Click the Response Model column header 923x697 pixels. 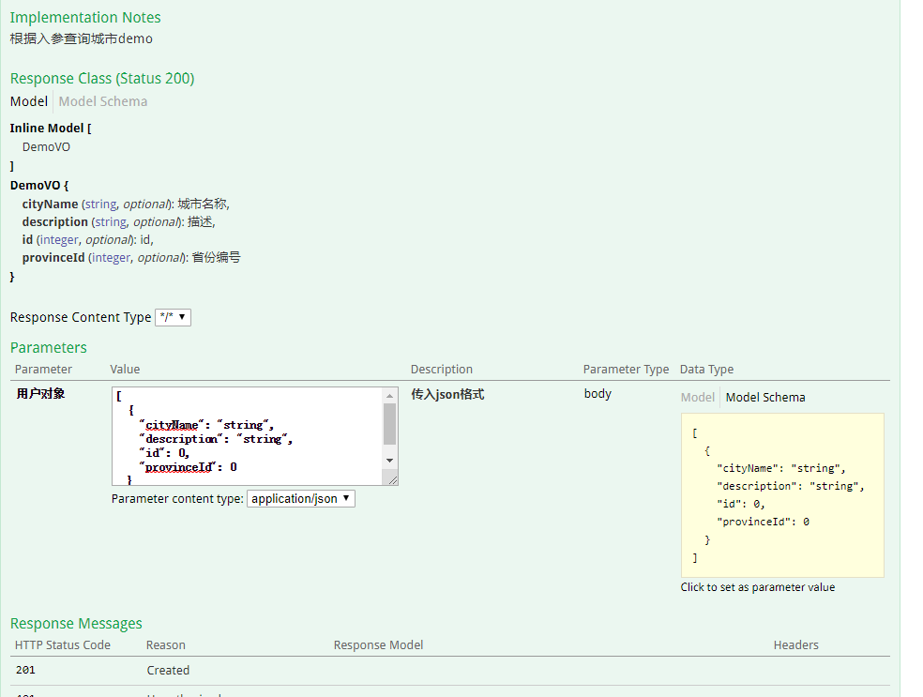tap(379, 645)
